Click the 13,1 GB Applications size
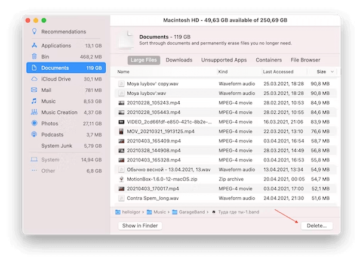 click(x=93, y=45)
